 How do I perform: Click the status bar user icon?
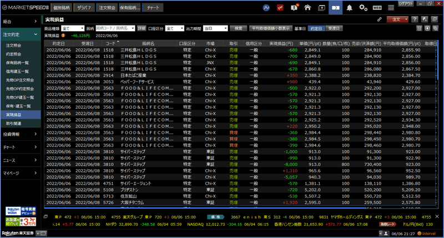coord(386,234)
